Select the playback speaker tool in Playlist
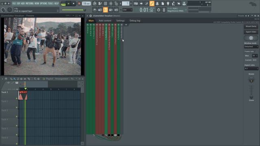This screenshot has height=146, width=260. click(x=39, y=79)
